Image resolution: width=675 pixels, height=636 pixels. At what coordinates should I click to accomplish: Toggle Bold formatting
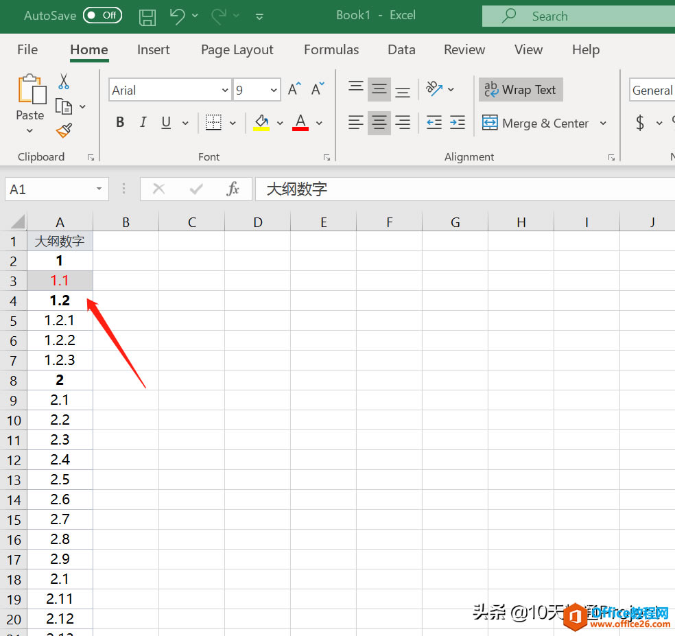(x=120, y=123)
